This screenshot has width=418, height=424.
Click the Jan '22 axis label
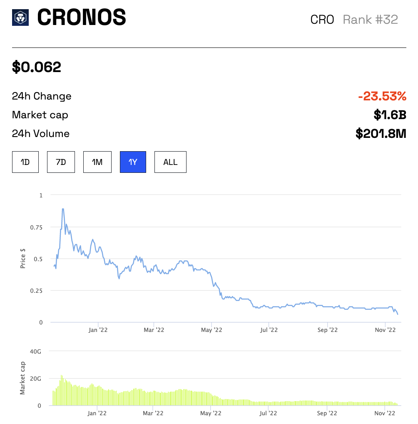[98, 329]
